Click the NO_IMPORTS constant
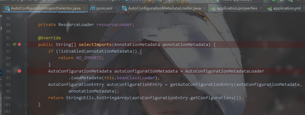 pos(89,58)
